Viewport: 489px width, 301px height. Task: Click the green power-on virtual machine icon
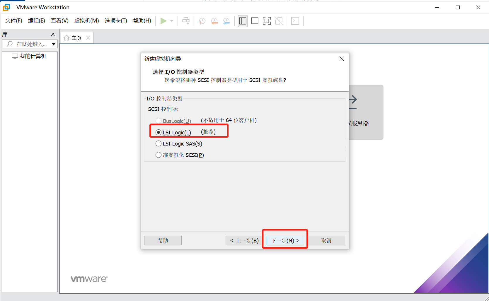coord(163,21)
